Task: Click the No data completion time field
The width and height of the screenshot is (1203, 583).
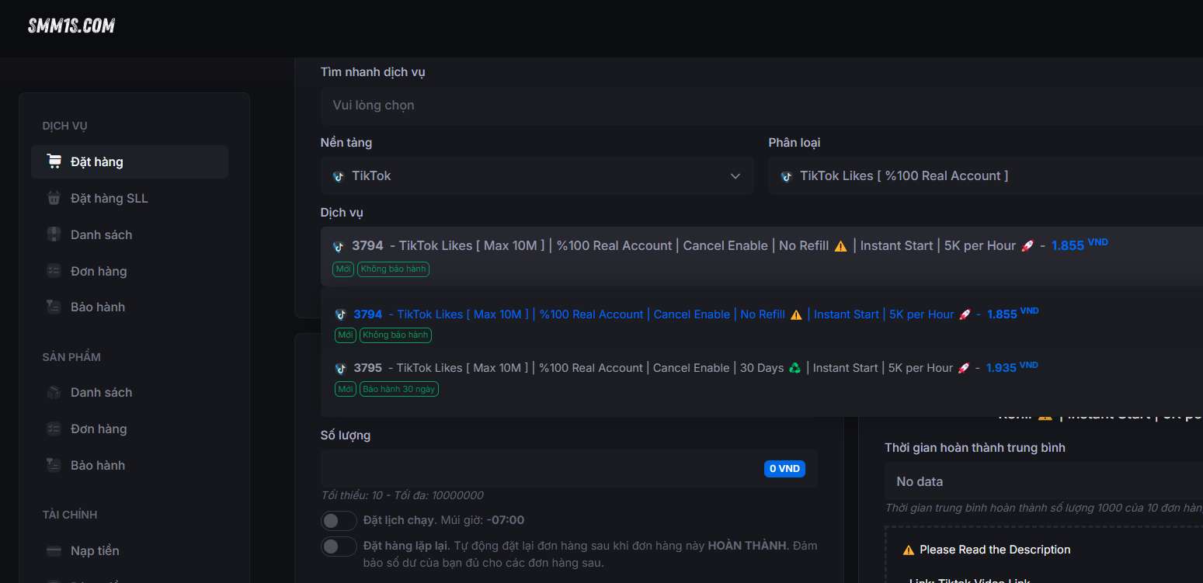Action: (1044, 481)
